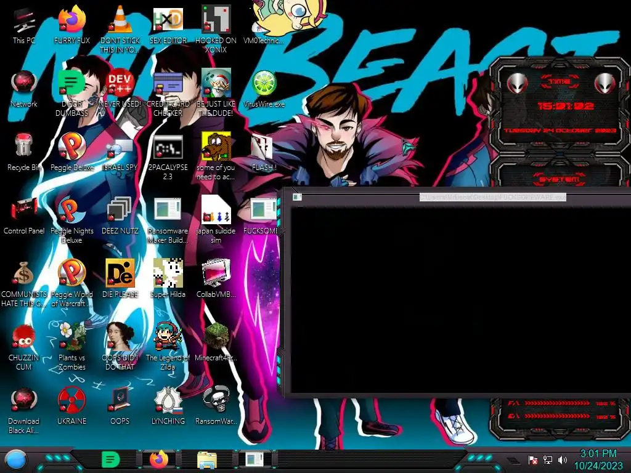Open File Explorer in taskbar
Viewport: 631px width, 473px height.
click(207, 460)
